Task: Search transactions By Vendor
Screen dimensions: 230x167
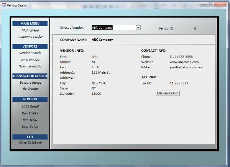Action: pyautogui.click(x=30, y=89)
